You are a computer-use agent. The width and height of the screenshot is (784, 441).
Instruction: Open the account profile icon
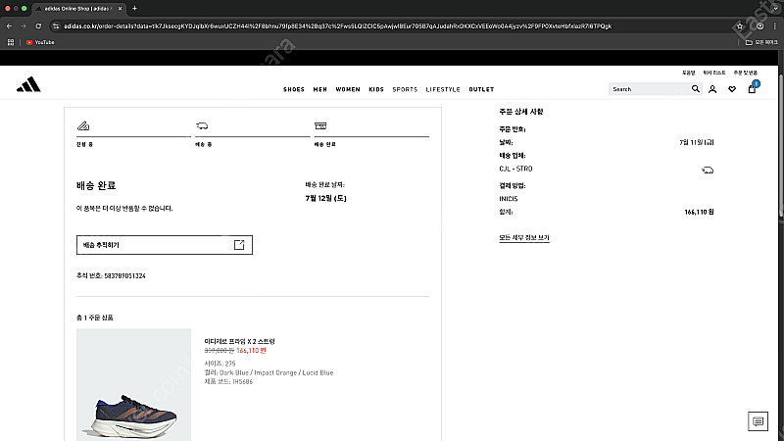[x=712, y=89]
